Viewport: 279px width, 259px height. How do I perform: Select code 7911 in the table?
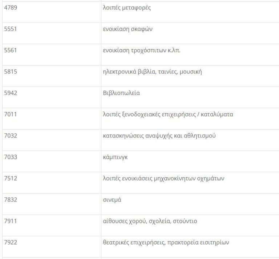pos(11,221)
